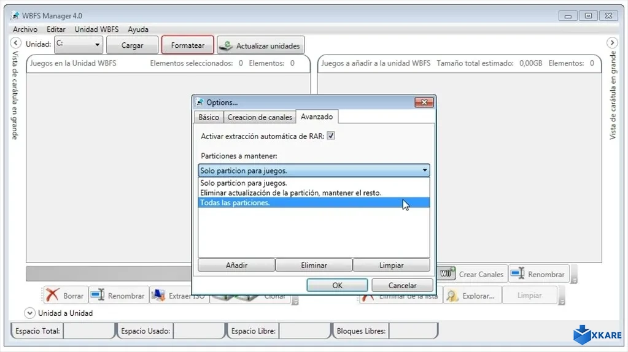
Task: Click the 'Tamaño total estimado:' label
Action: pyautogui.click(x=475, y=63)
